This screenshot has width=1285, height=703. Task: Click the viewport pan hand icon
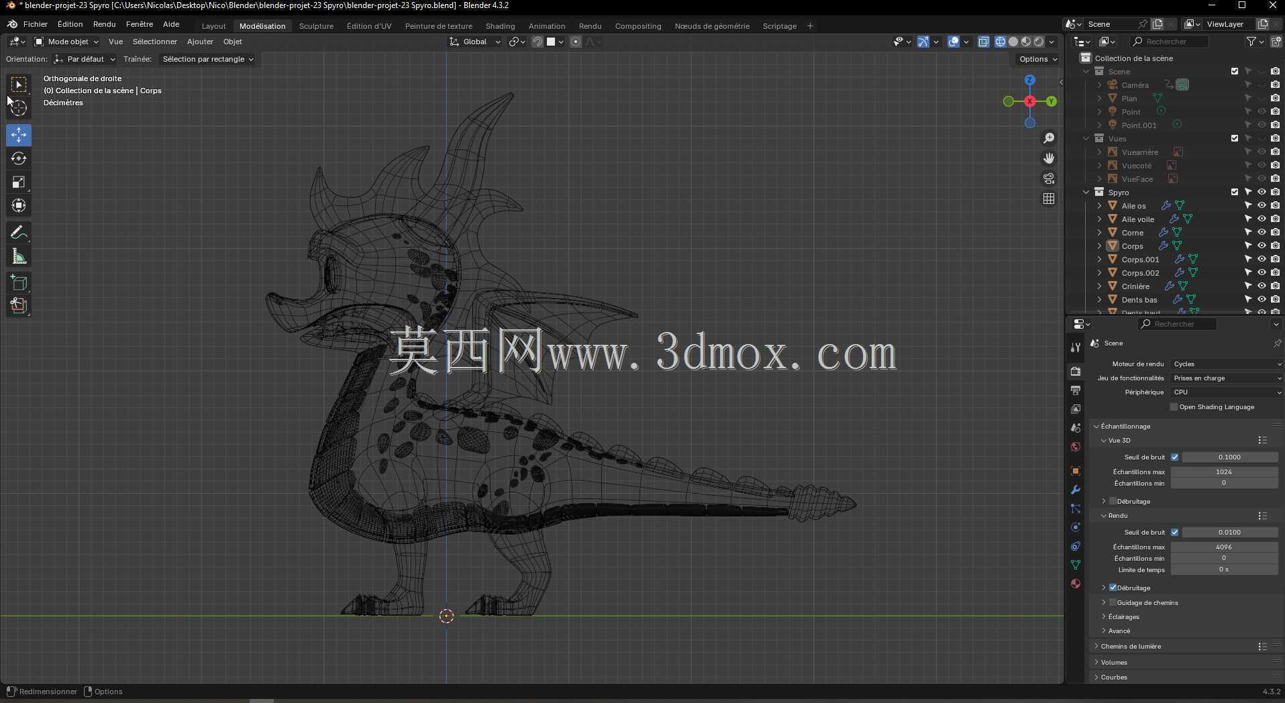pos(1049,158)
